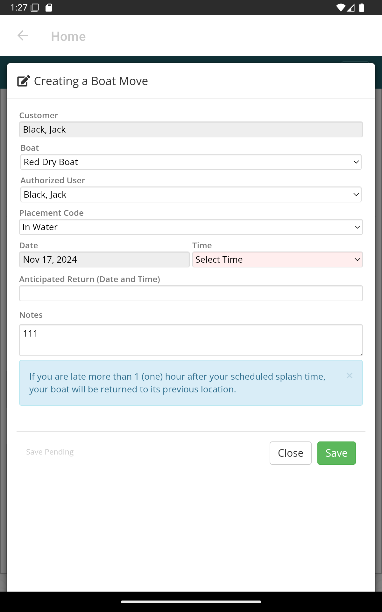The height and width of the screenshot is (612, 382).
Task: Click the Save Pending link
Action: point(50,452)
